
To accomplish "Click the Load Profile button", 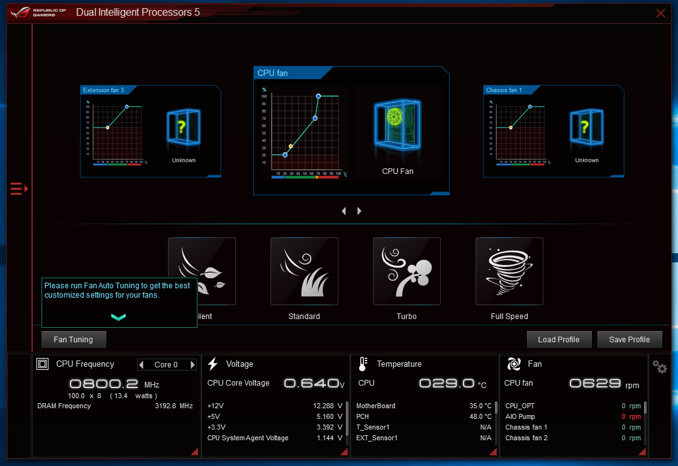I will 559,340.
